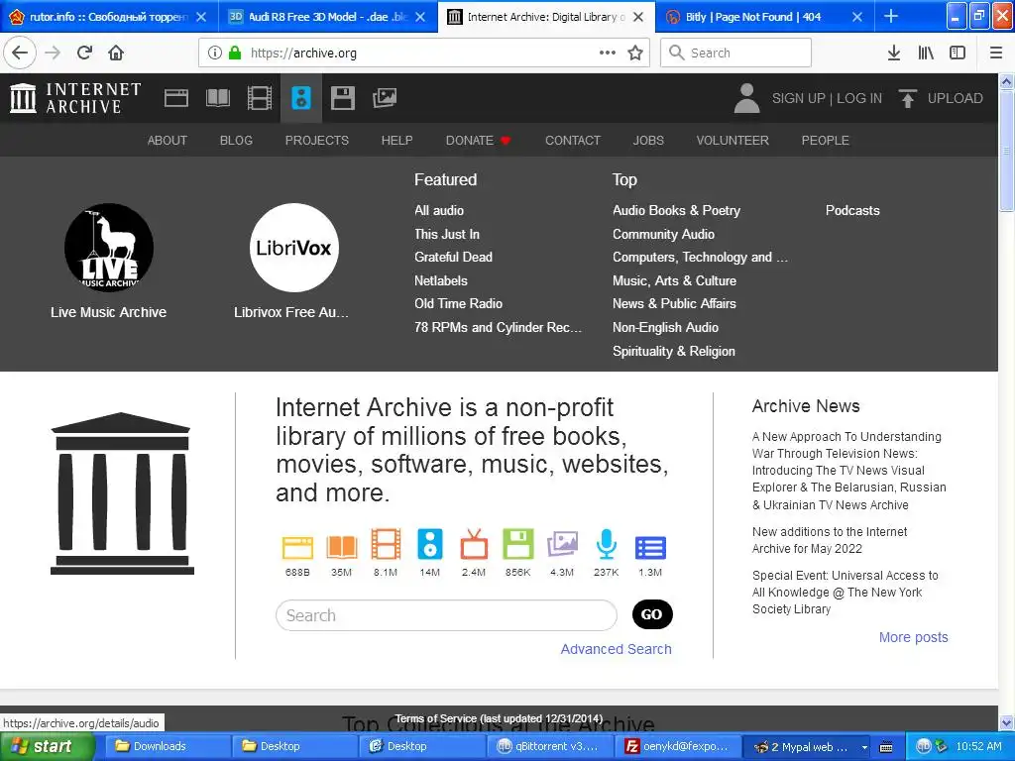Click the page vertical scrollbar down arrow
Viewport: 1015px width, 761px height.
1007,721
